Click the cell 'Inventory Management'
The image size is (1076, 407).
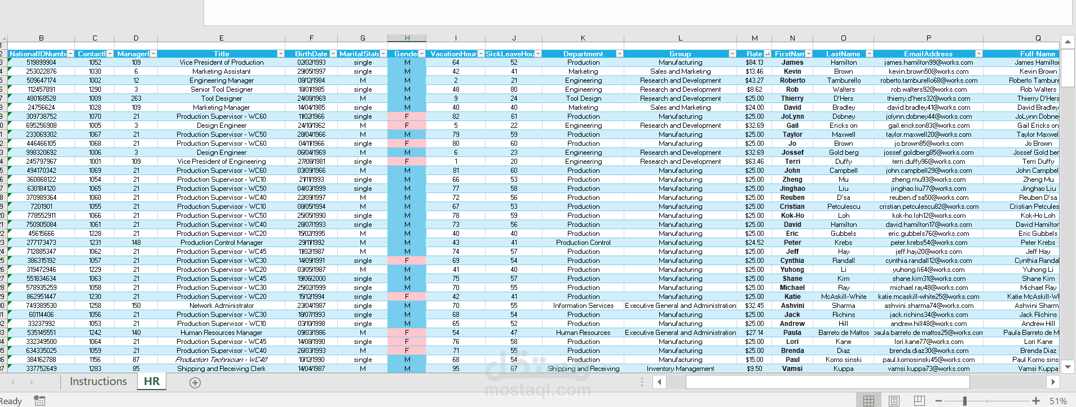(681, 369)
